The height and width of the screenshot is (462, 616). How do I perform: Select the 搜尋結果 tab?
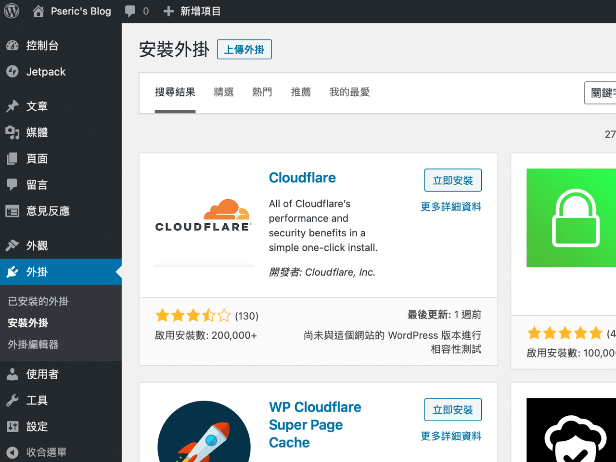175,92
